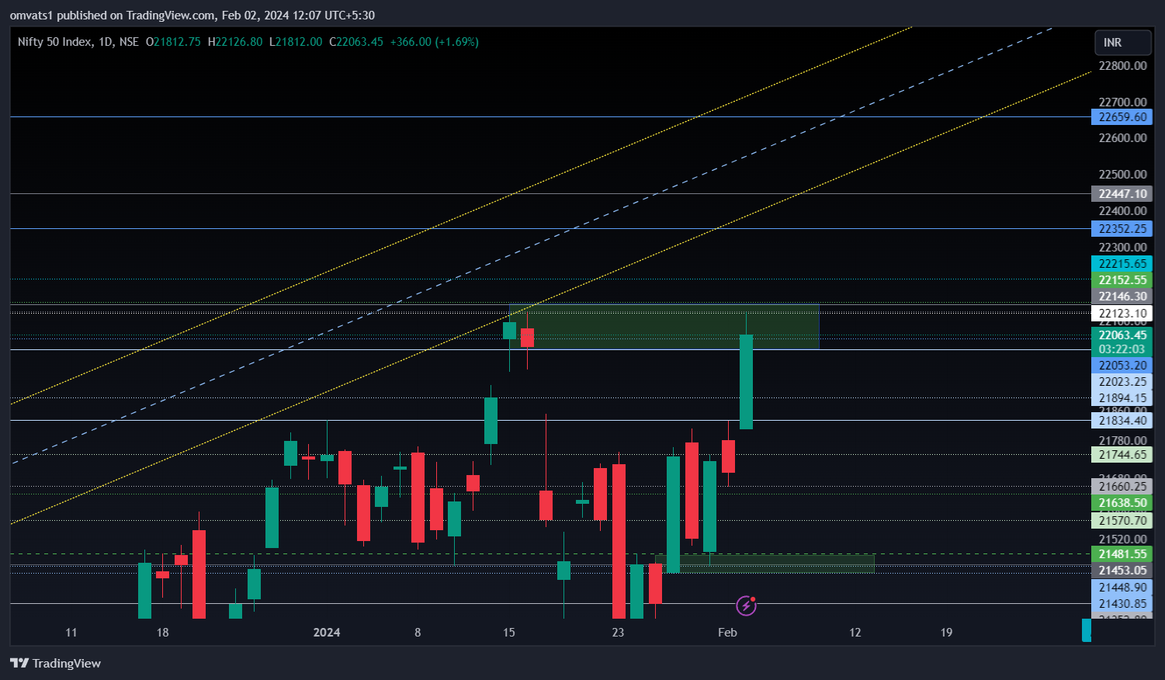Click the 22500.00 price scale tick
Image resolution: width=1165 pixels, height=680 pixels.
pos(1122,175)
